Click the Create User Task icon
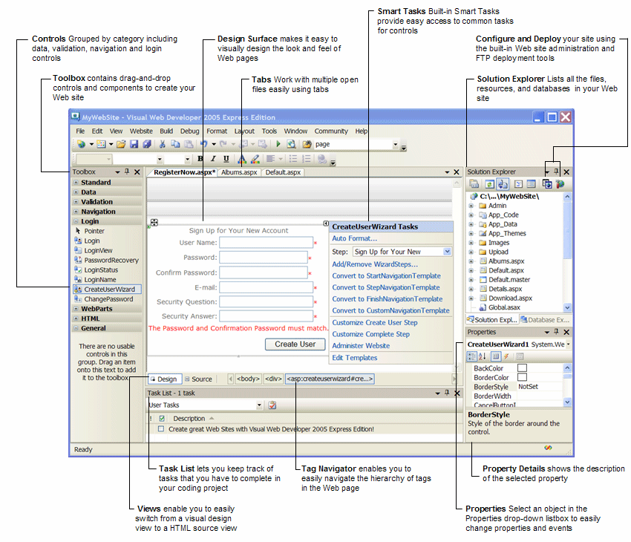 tap(272, 405)
